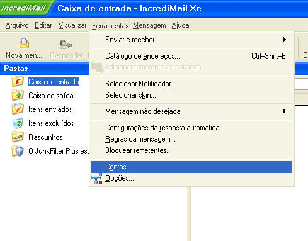Click the Rascunhos folder icon
This screenshot has width=308, height=241.
point(18,137)
